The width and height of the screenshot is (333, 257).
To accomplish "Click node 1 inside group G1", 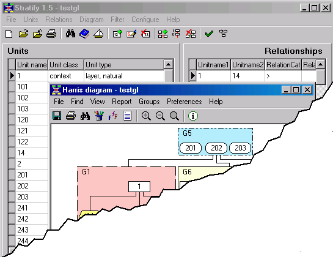I will click(139, 187).
